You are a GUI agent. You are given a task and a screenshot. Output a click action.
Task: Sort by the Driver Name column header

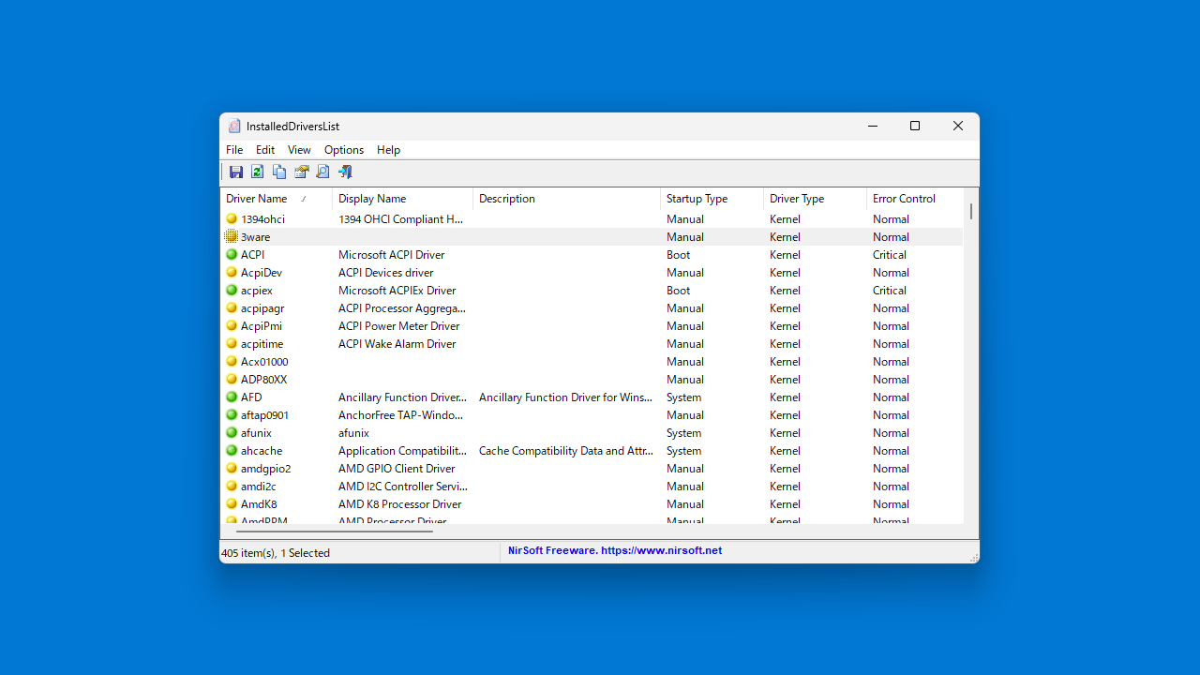point(277,199)
